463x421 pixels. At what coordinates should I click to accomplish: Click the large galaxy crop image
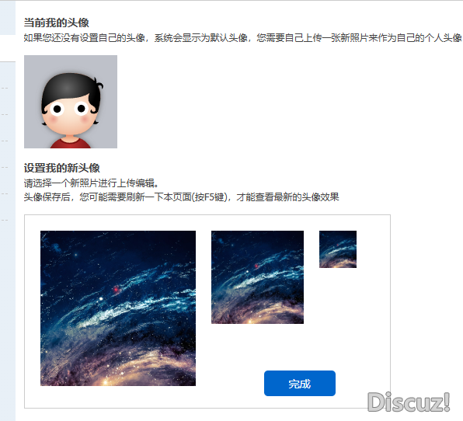pos(118,308)
